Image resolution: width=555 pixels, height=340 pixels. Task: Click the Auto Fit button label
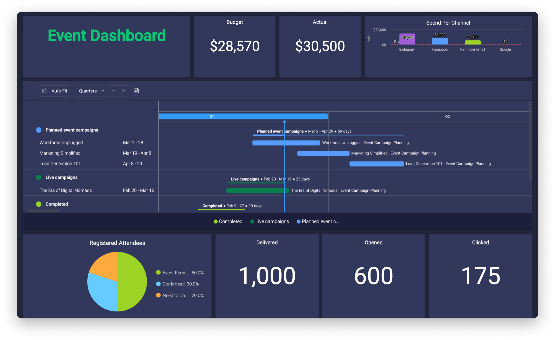pyautogui.click(x=59, y=91)
